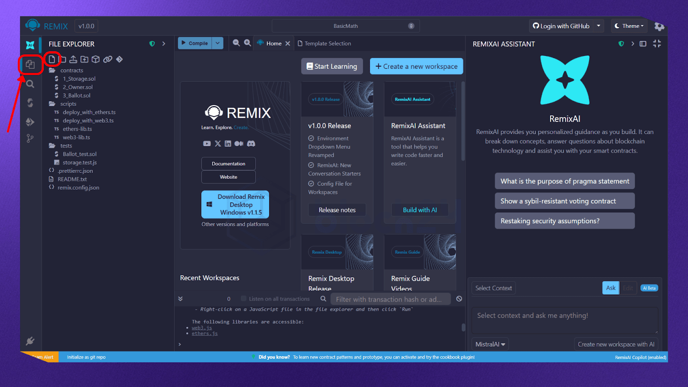Collapse the contracts folder
688x387 pixels.
pos(71,71)
